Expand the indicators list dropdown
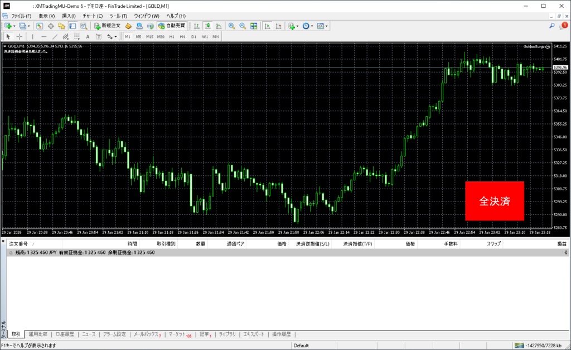This screenshot has height=350, width=571. [x=298, y=26]
